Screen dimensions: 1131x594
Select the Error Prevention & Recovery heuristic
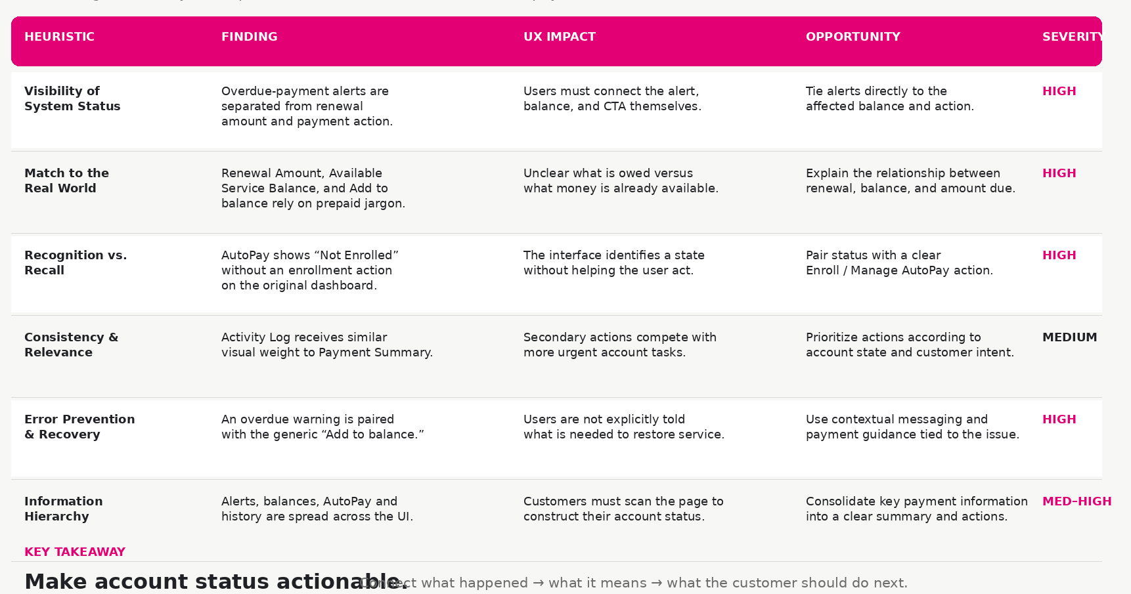(79, 427)
